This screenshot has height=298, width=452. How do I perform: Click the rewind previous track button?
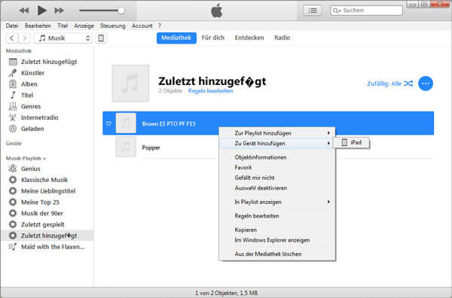click(x=24, y=11)
